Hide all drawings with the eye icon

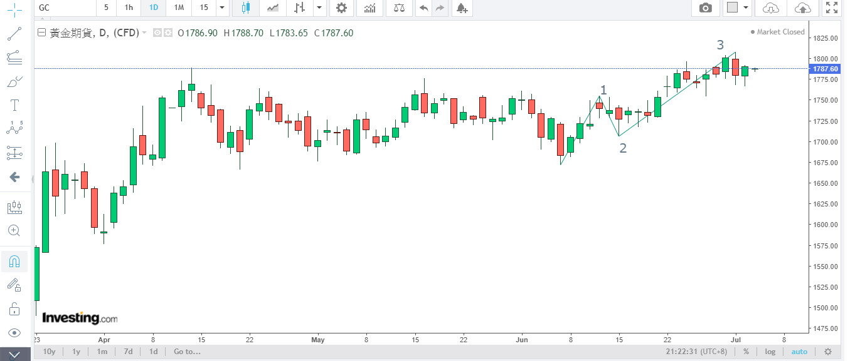14,332
